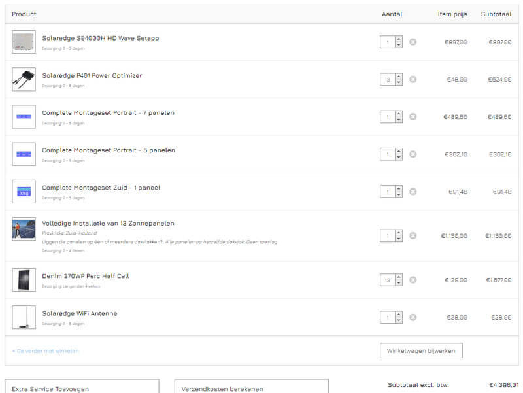Remove Solaredge WiFi Antenne from cart
Screen dimensions: 523x393
[413, 317]
